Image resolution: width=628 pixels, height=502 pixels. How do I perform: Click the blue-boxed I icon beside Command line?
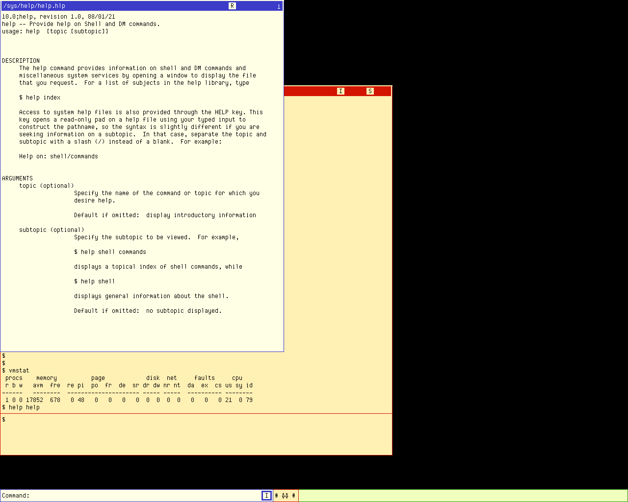tap(266, 496)
